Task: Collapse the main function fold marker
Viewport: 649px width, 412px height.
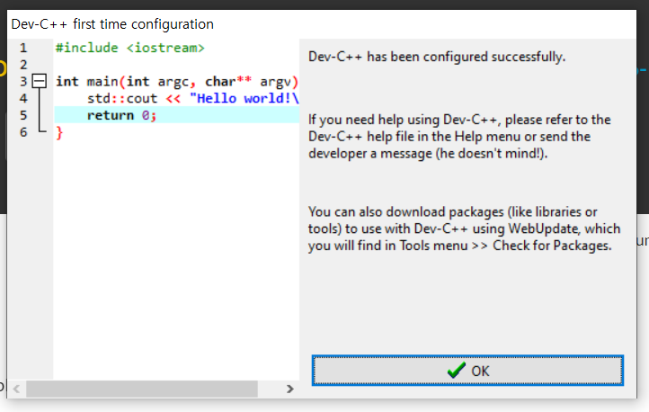Action: (x=40, y=81)
